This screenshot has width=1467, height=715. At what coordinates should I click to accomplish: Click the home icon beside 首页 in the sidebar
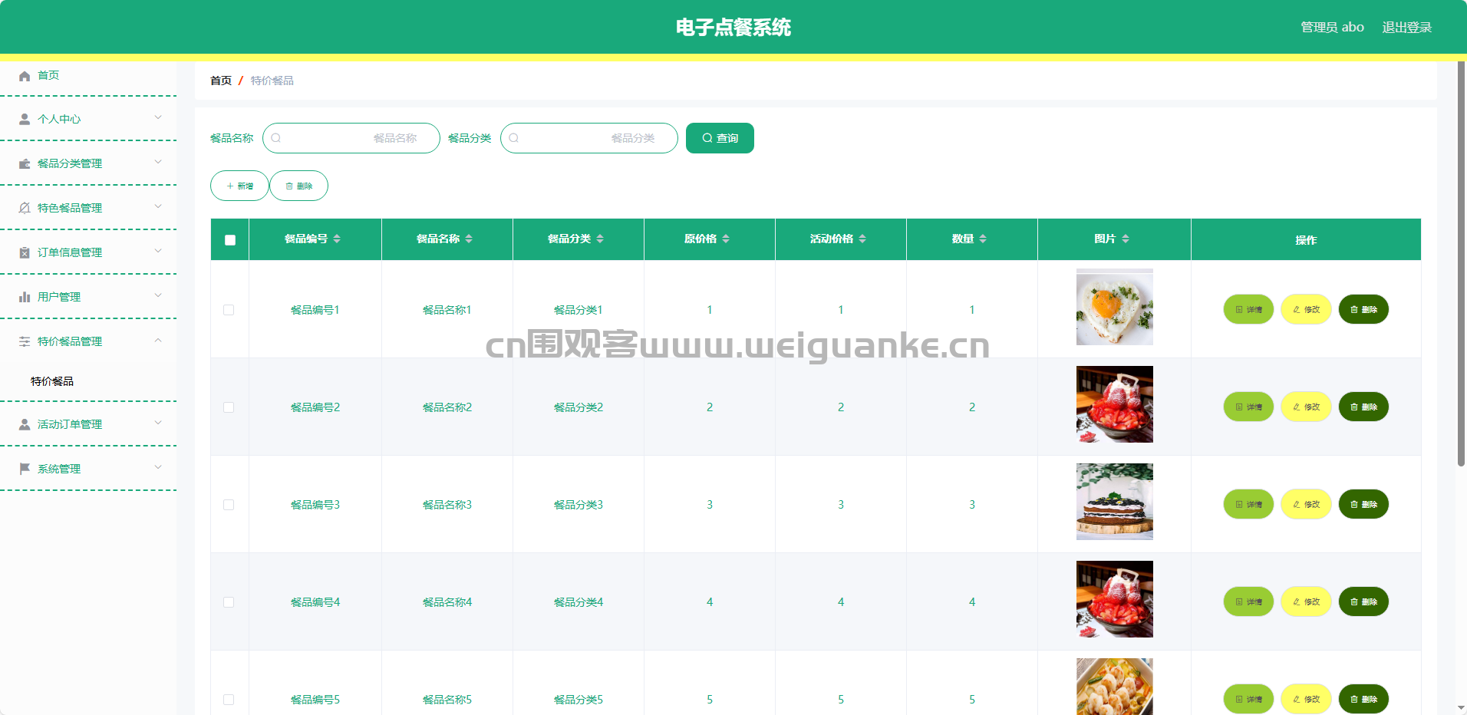click(x=25, y=76)
